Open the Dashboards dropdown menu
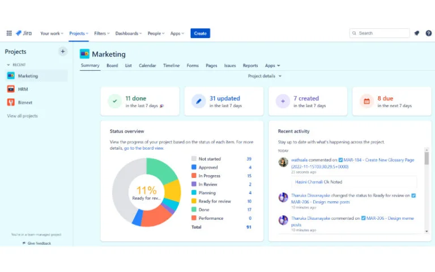435x272 pixels. click(129, 33)
